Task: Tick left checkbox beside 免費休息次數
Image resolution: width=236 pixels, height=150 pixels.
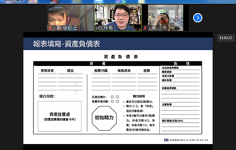Action: [x=112, y=101]
